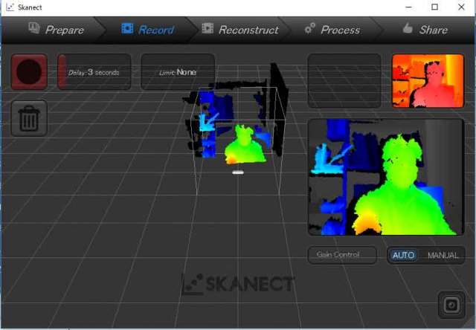Open the Reconstruct tab
Viewport: 476px width, 330px height.
[240, 30]
